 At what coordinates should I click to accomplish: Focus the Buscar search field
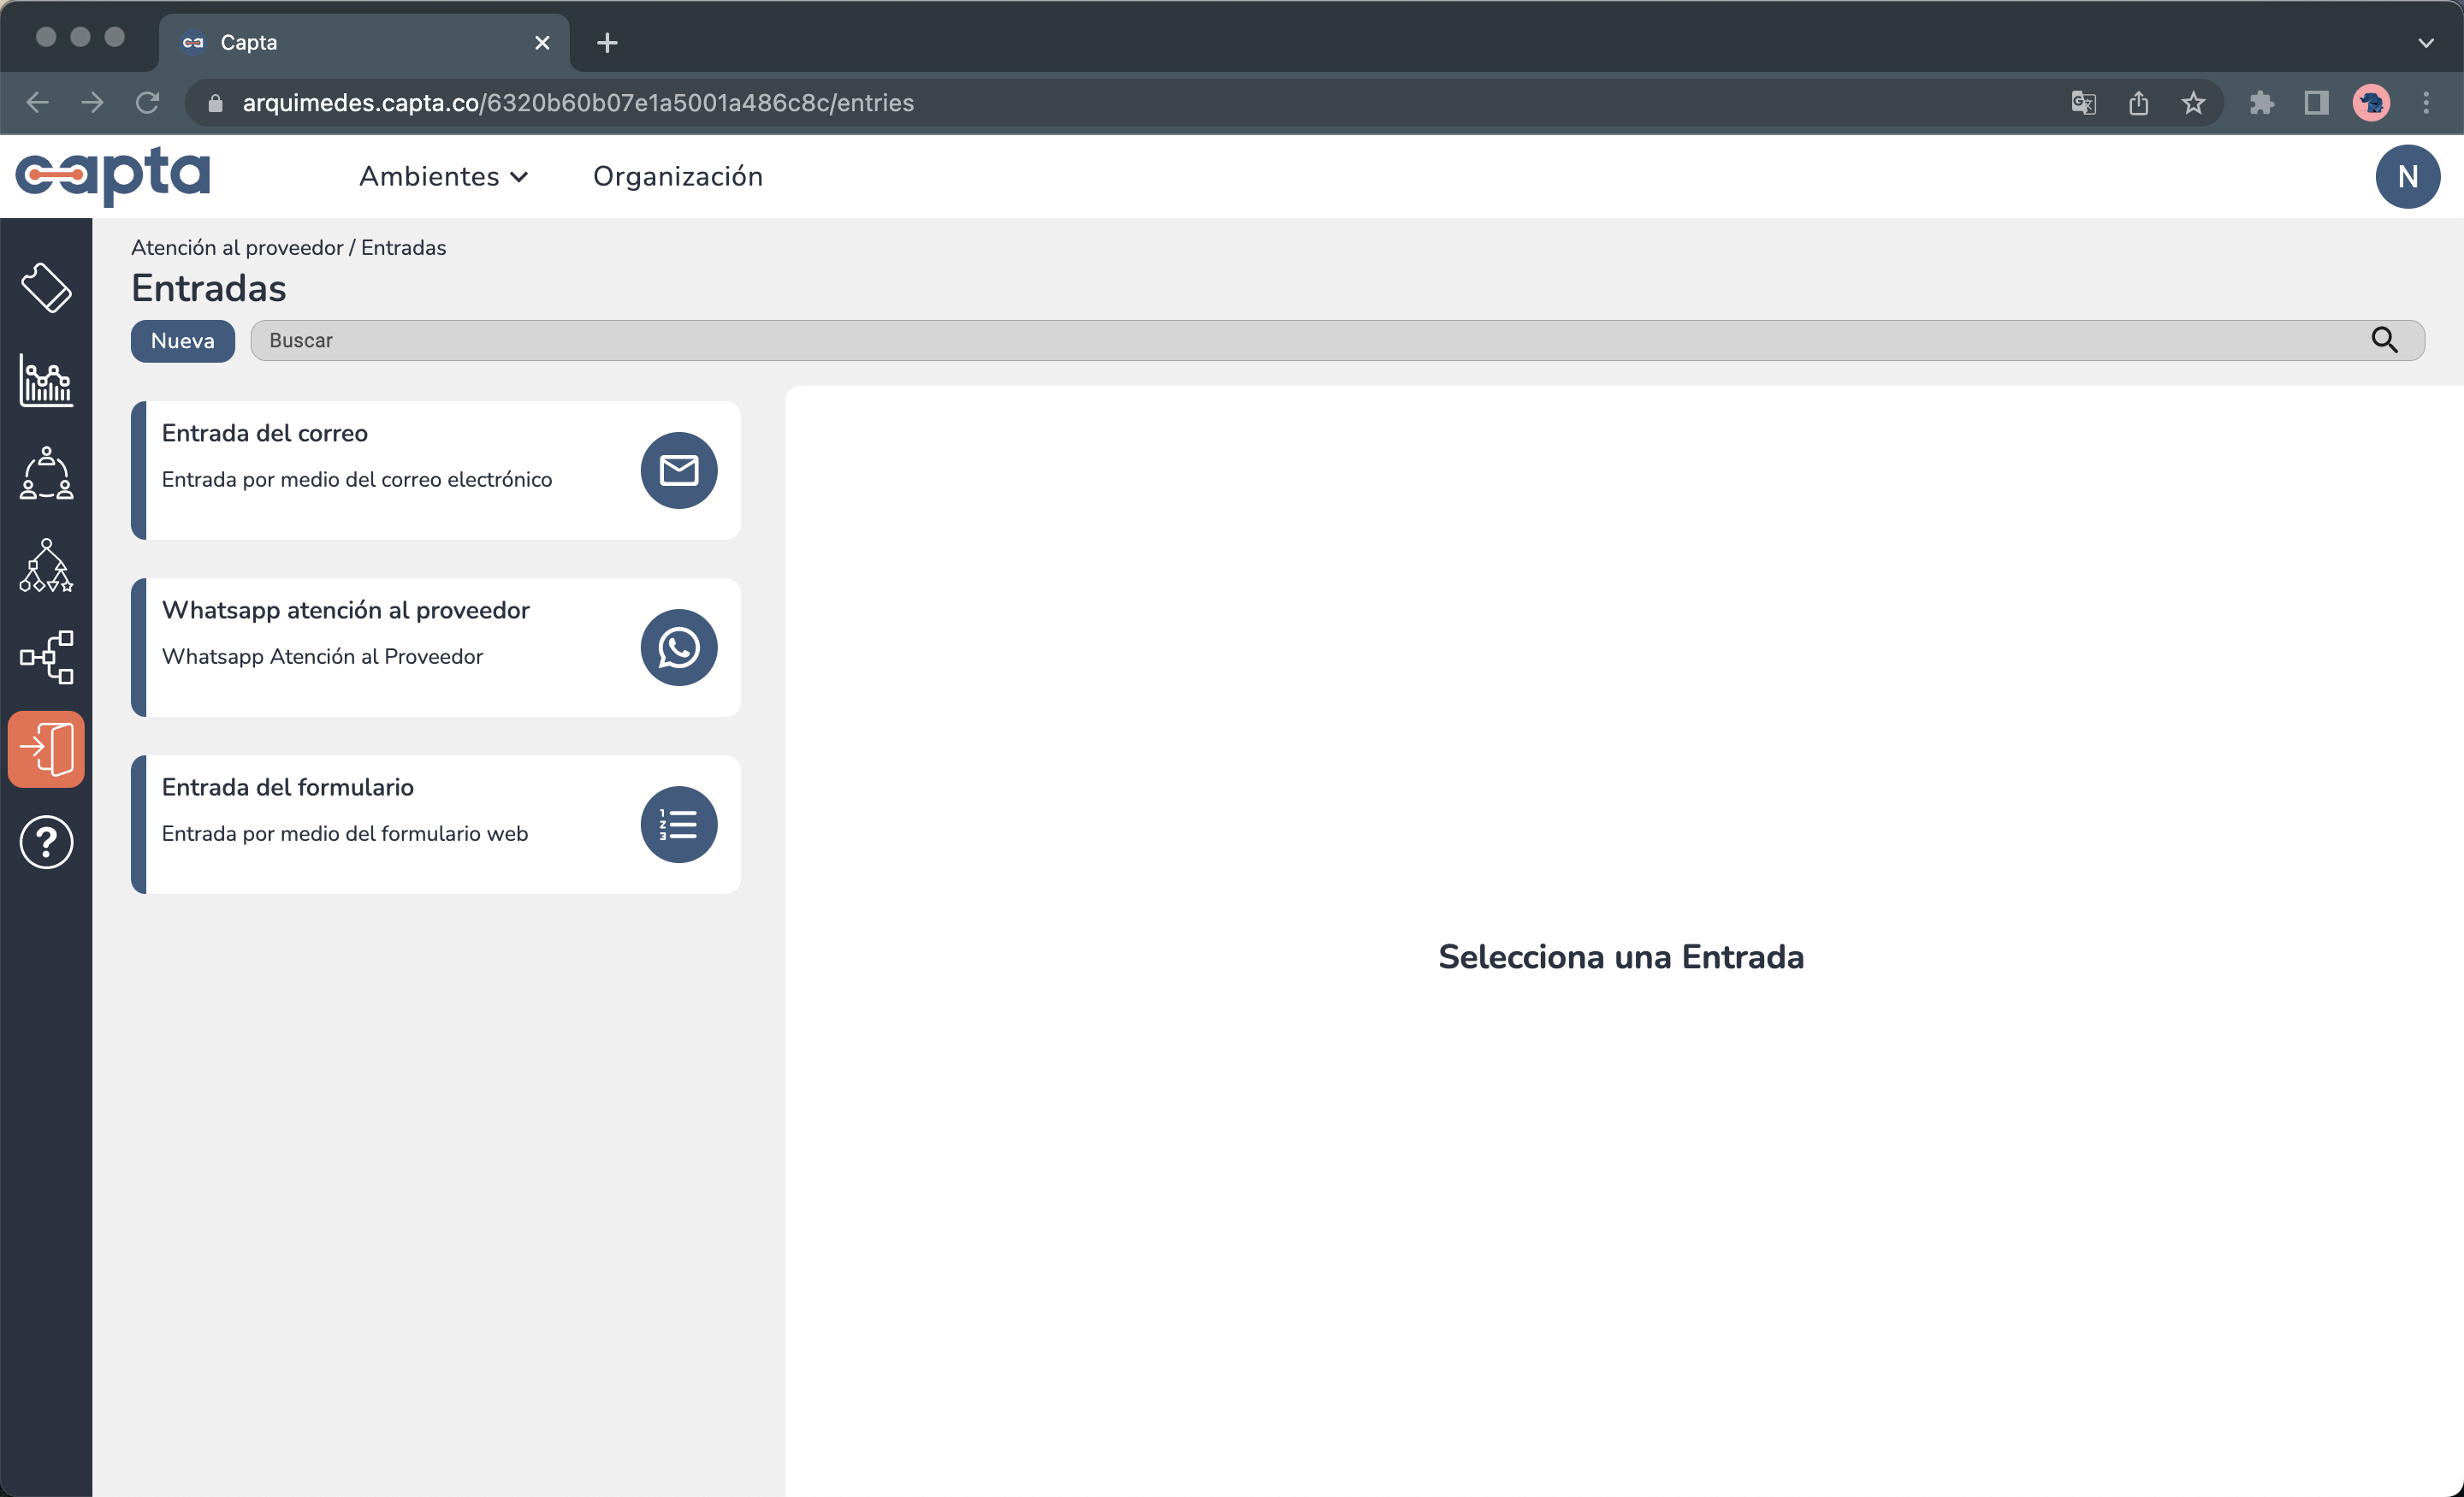(x=1300, y=340)
